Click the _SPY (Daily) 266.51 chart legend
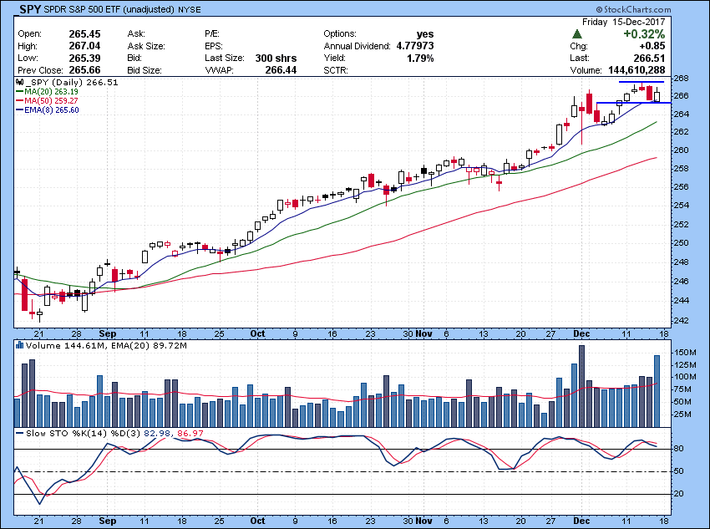The width and height of the screenshot is (710, 529). pos(72,83)
